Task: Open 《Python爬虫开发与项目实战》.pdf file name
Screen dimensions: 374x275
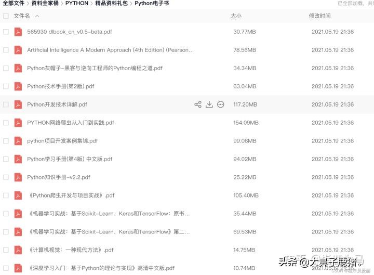Action: point(71,195)
